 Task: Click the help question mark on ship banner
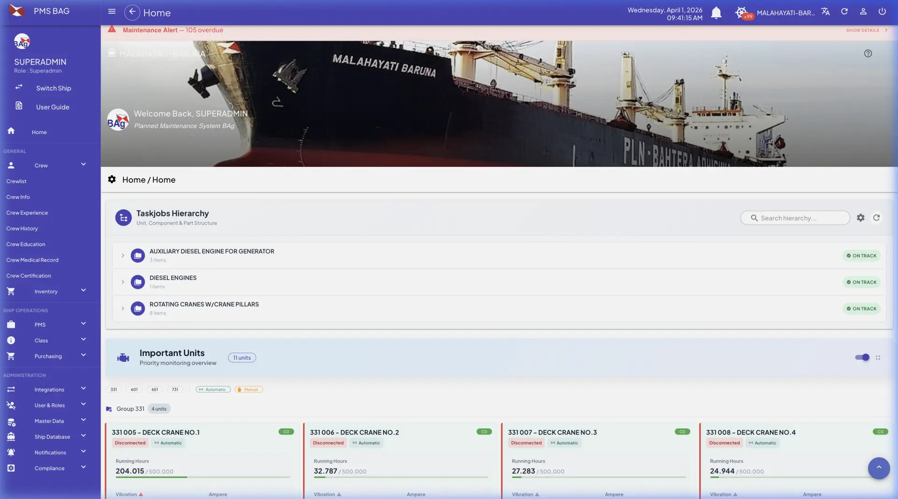point(868,54)
